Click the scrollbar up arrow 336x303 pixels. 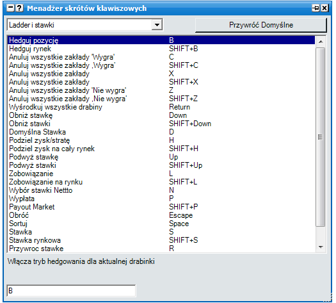click(321, 42)
